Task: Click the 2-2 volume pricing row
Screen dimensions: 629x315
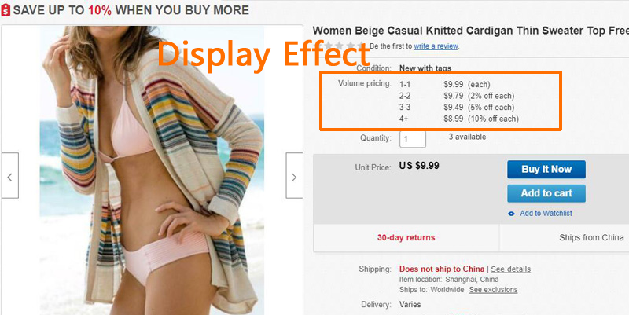Action: (x=457, y=96)
